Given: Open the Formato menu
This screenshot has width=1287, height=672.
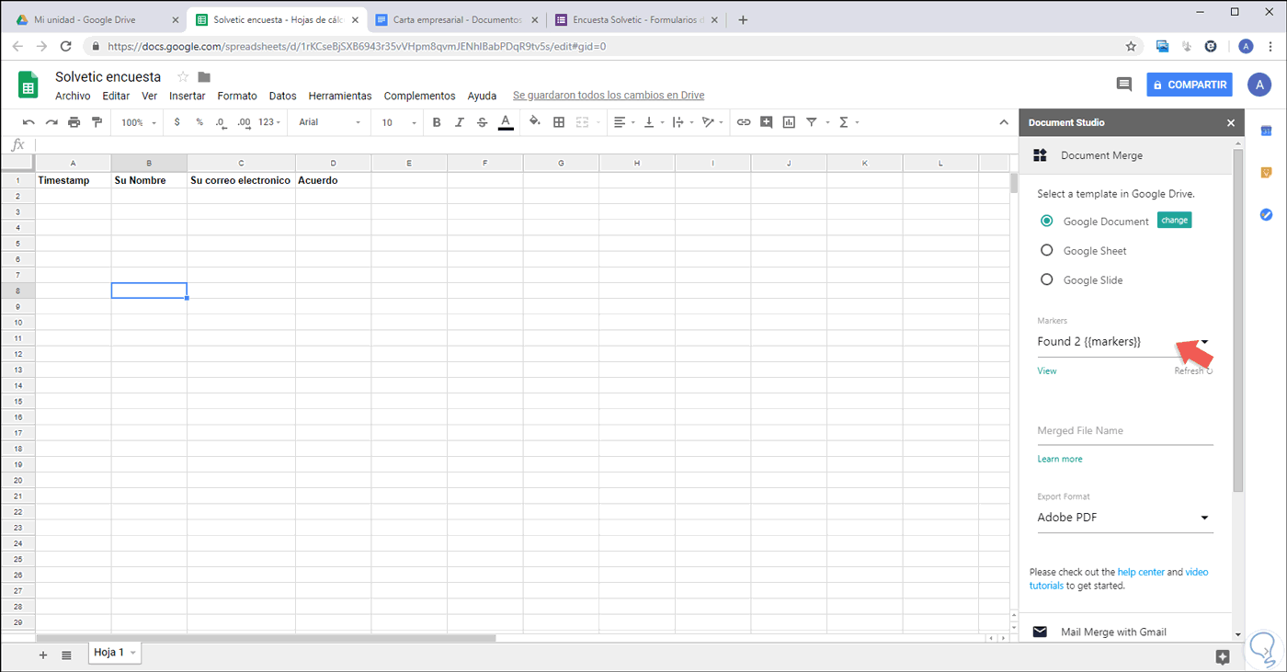Looking at the screenshot, I should pyautogui.click(x=237, y=96).
